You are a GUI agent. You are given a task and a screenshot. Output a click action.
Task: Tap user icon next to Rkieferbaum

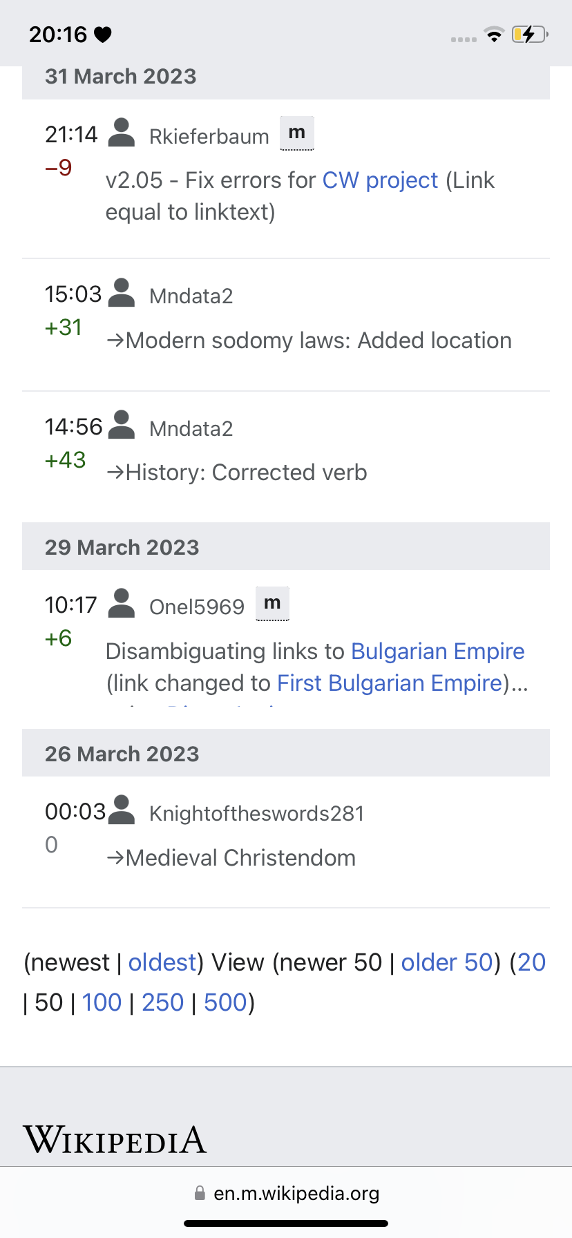(122, 133)
